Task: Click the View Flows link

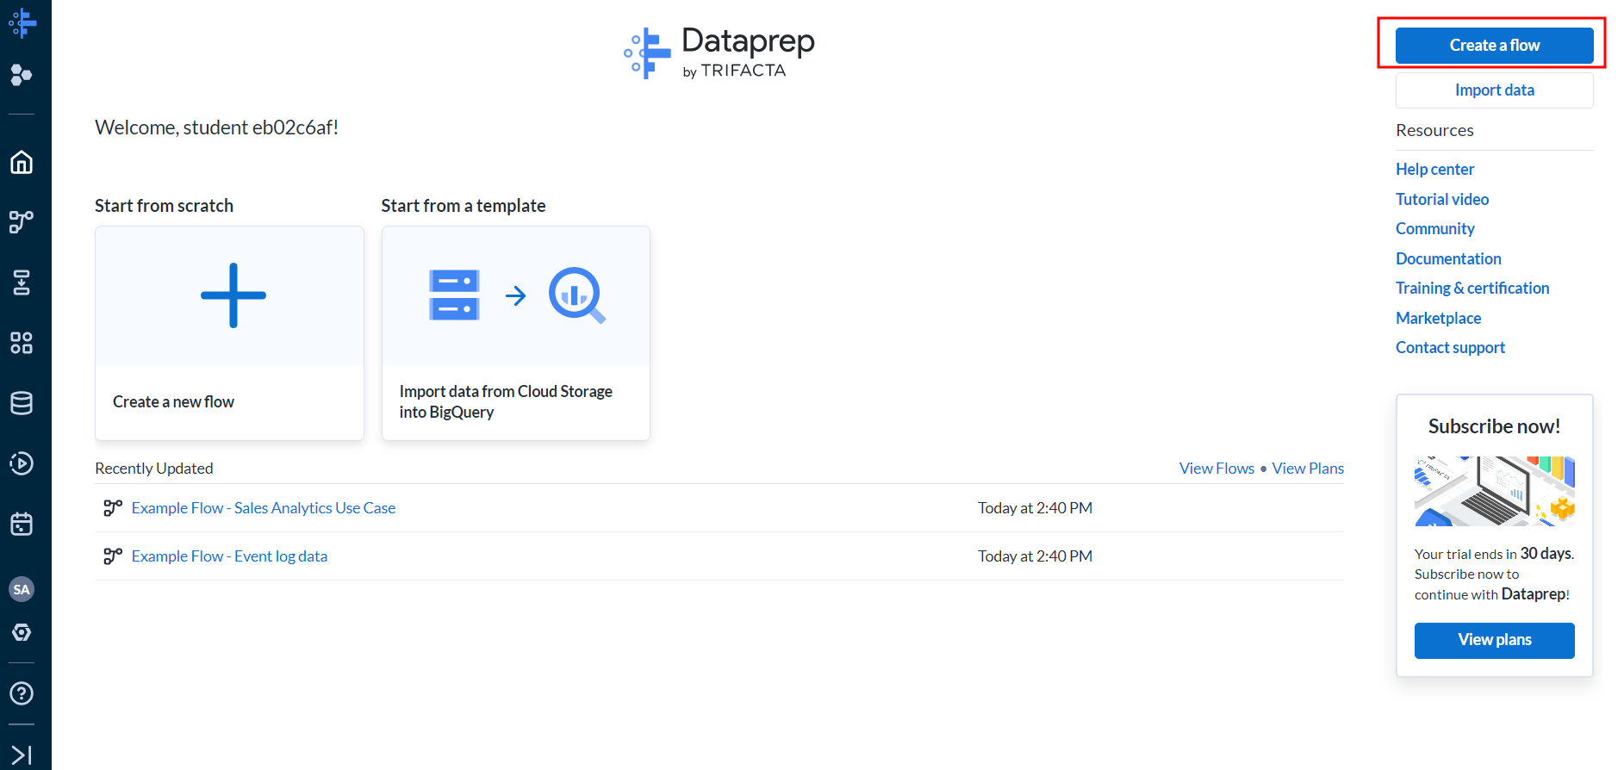Action: pos(1216,469)
